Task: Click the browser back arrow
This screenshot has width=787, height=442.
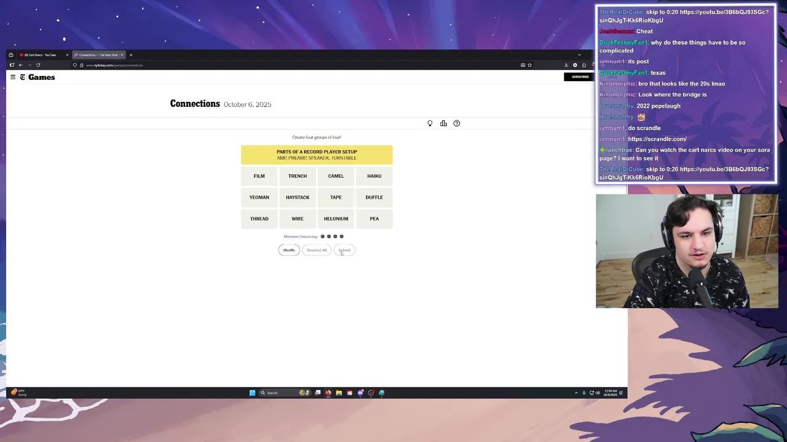Action: [x=20, y=65]
